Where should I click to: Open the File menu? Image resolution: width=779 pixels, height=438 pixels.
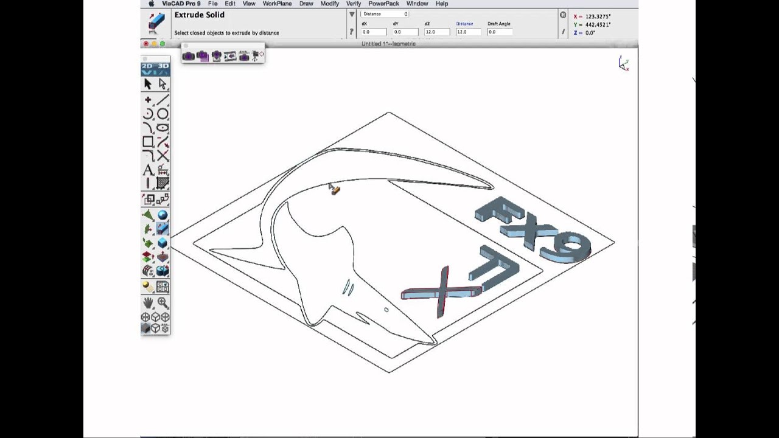tap(212, 4)
